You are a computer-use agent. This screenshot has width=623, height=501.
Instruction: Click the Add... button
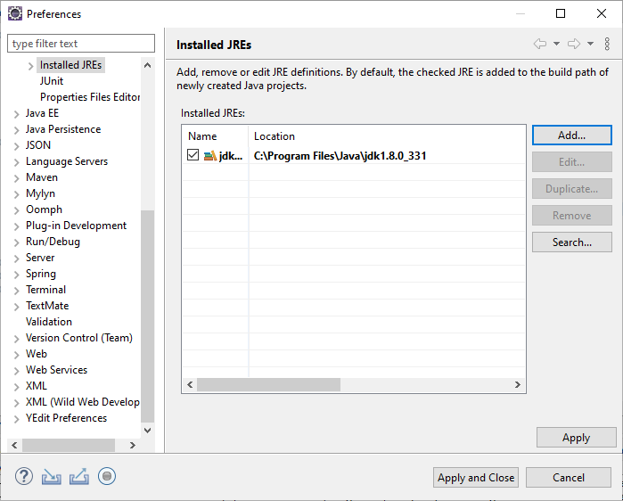click(x=571, y=136)
